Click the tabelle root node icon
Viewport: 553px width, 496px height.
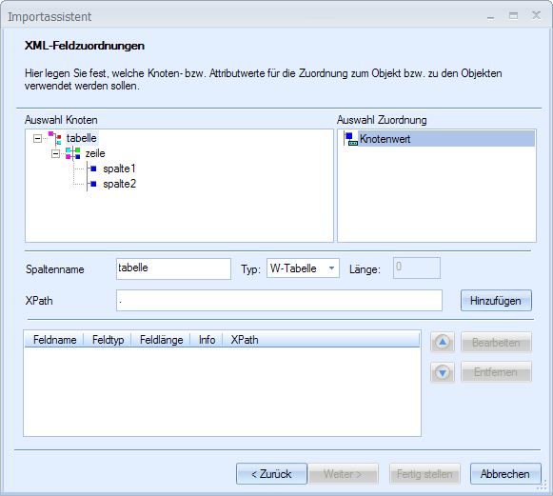pos(55,138)
